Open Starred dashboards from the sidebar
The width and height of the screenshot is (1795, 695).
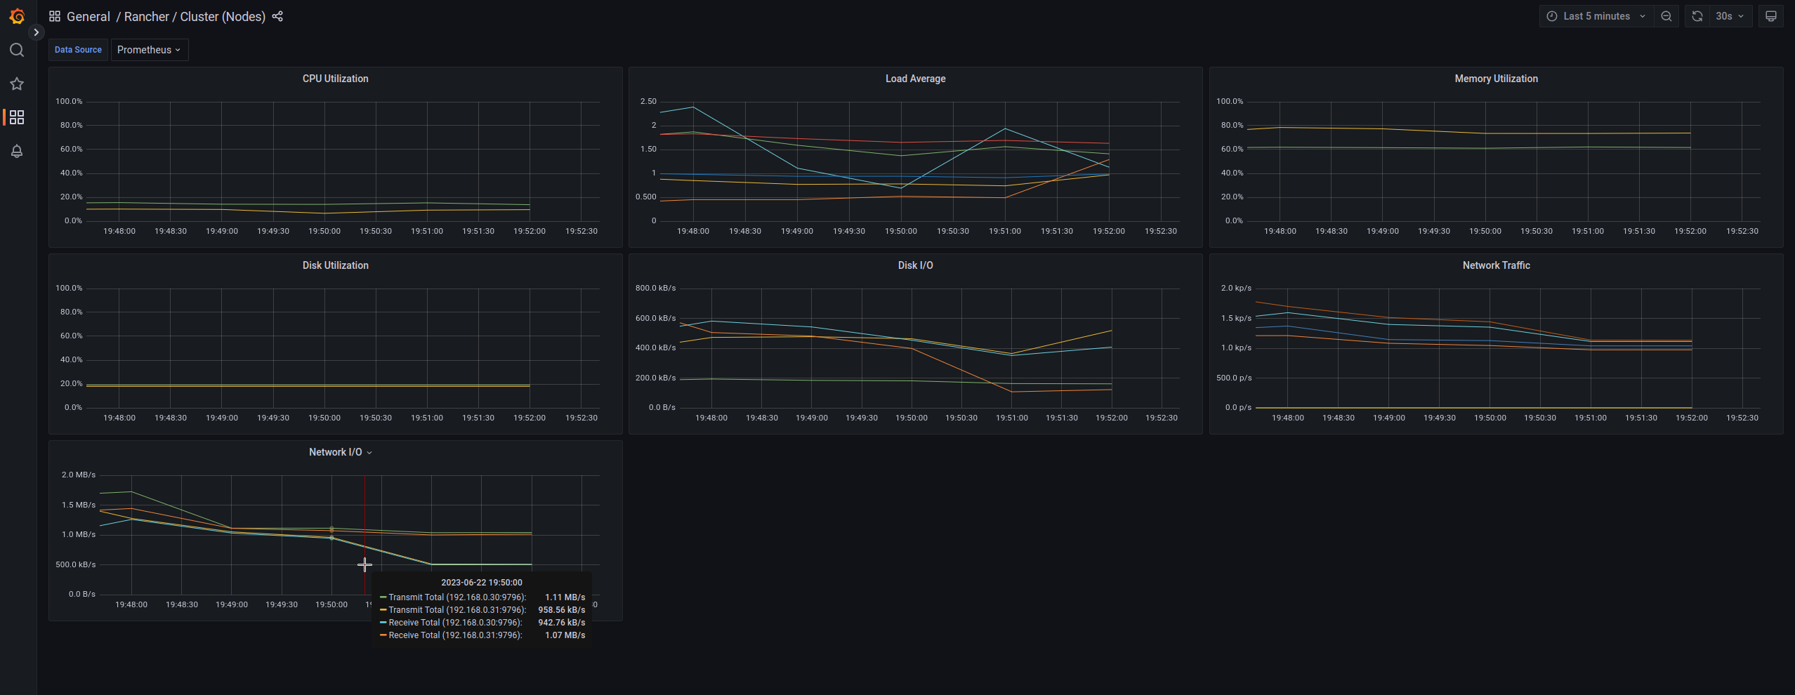17,84
